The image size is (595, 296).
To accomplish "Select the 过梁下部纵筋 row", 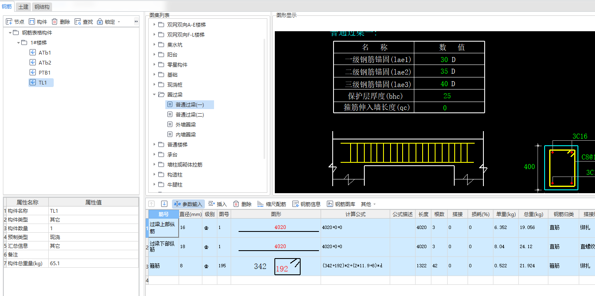I will [164, 247].
